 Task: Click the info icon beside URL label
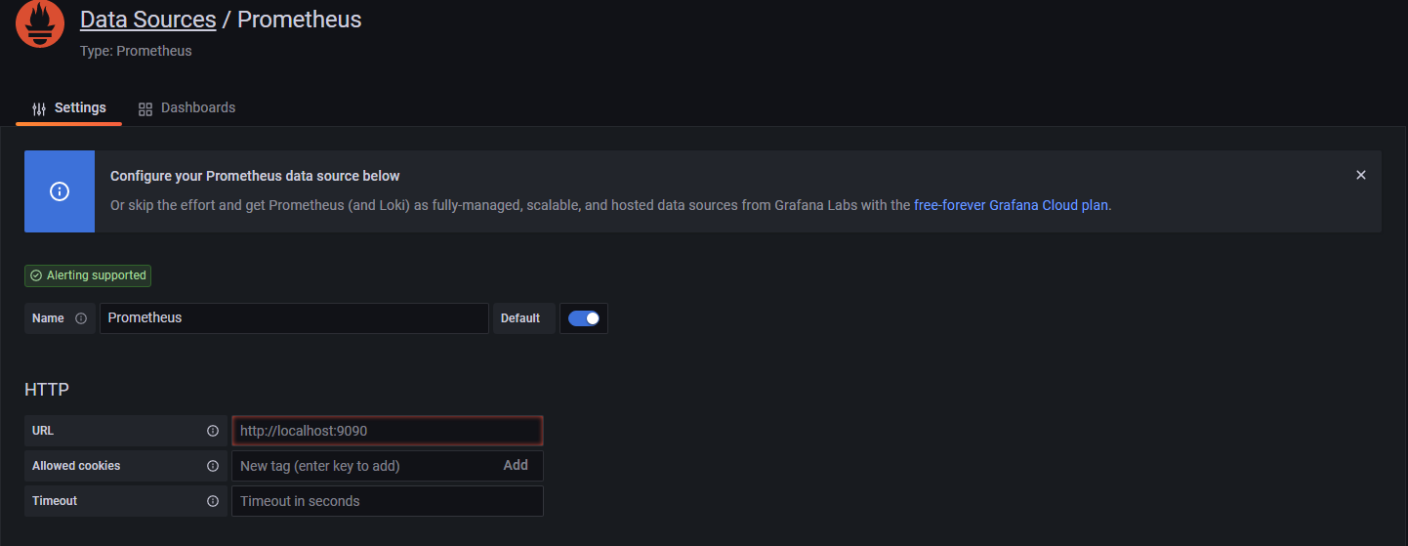click(213, 431)
